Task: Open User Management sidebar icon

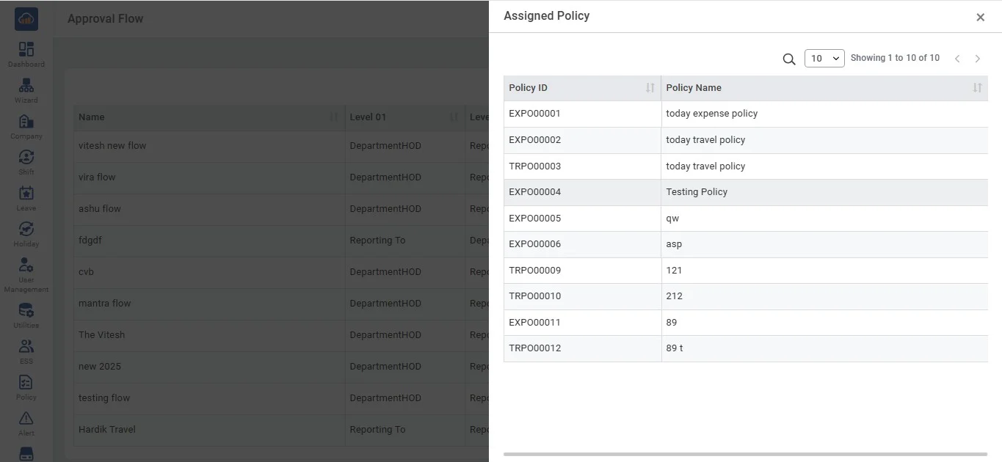Action: tap(26, 265)
